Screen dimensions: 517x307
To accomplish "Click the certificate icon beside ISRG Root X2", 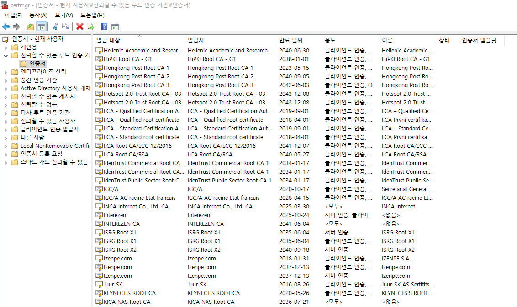I will pos(99,250).
